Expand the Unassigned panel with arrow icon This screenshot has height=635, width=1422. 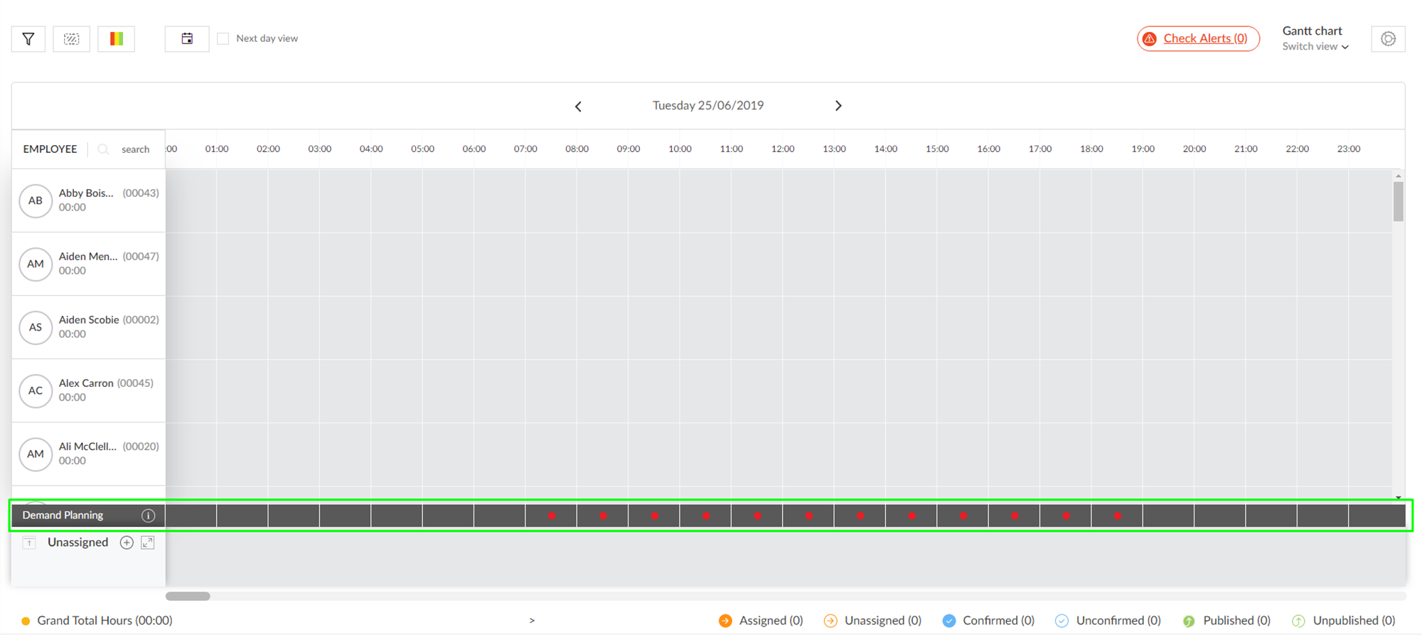coord(148,543)
